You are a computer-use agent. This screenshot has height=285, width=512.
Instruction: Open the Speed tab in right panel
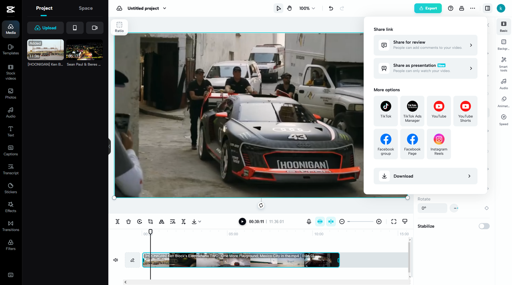(x=504, y=120)
